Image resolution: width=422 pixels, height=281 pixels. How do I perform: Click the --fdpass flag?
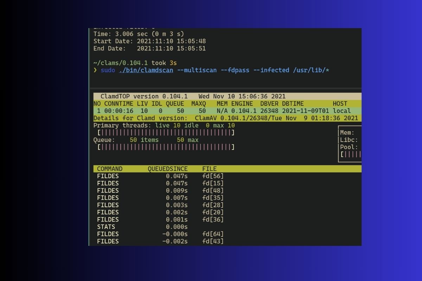click(235, 70)
